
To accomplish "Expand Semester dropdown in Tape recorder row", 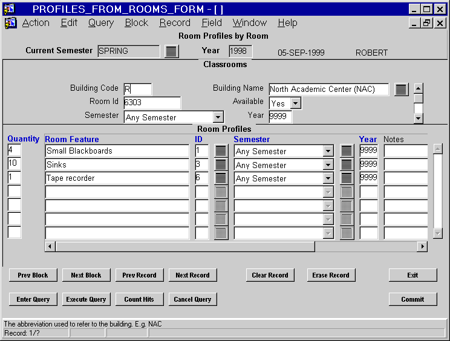I will point(328,178).
